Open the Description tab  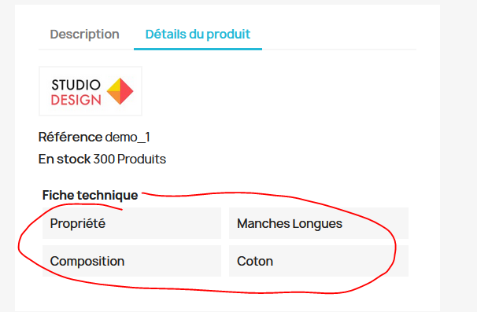pos(84,34)
